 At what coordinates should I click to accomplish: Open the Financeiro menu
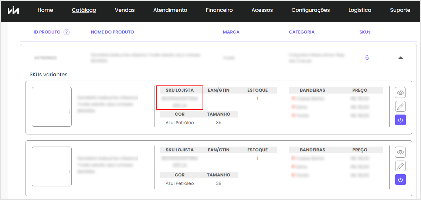pos(219,10)
